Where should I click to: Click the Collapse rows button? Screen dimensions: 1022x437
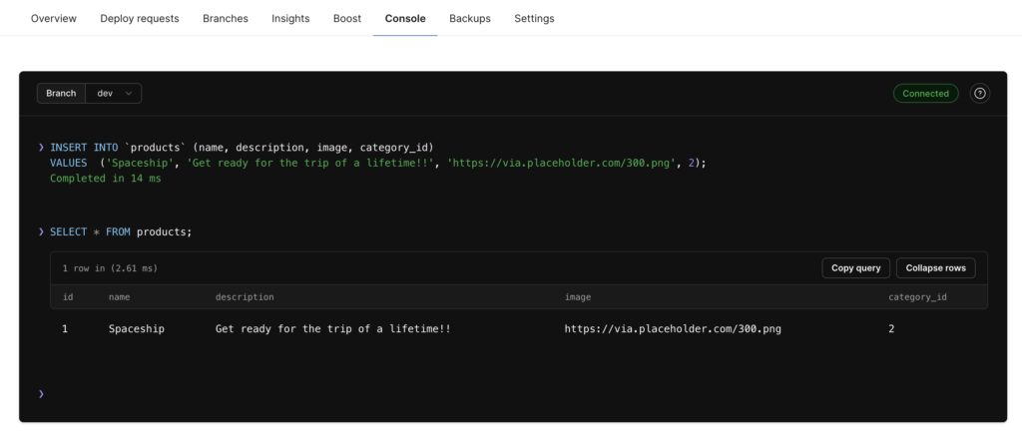[935, 267]
